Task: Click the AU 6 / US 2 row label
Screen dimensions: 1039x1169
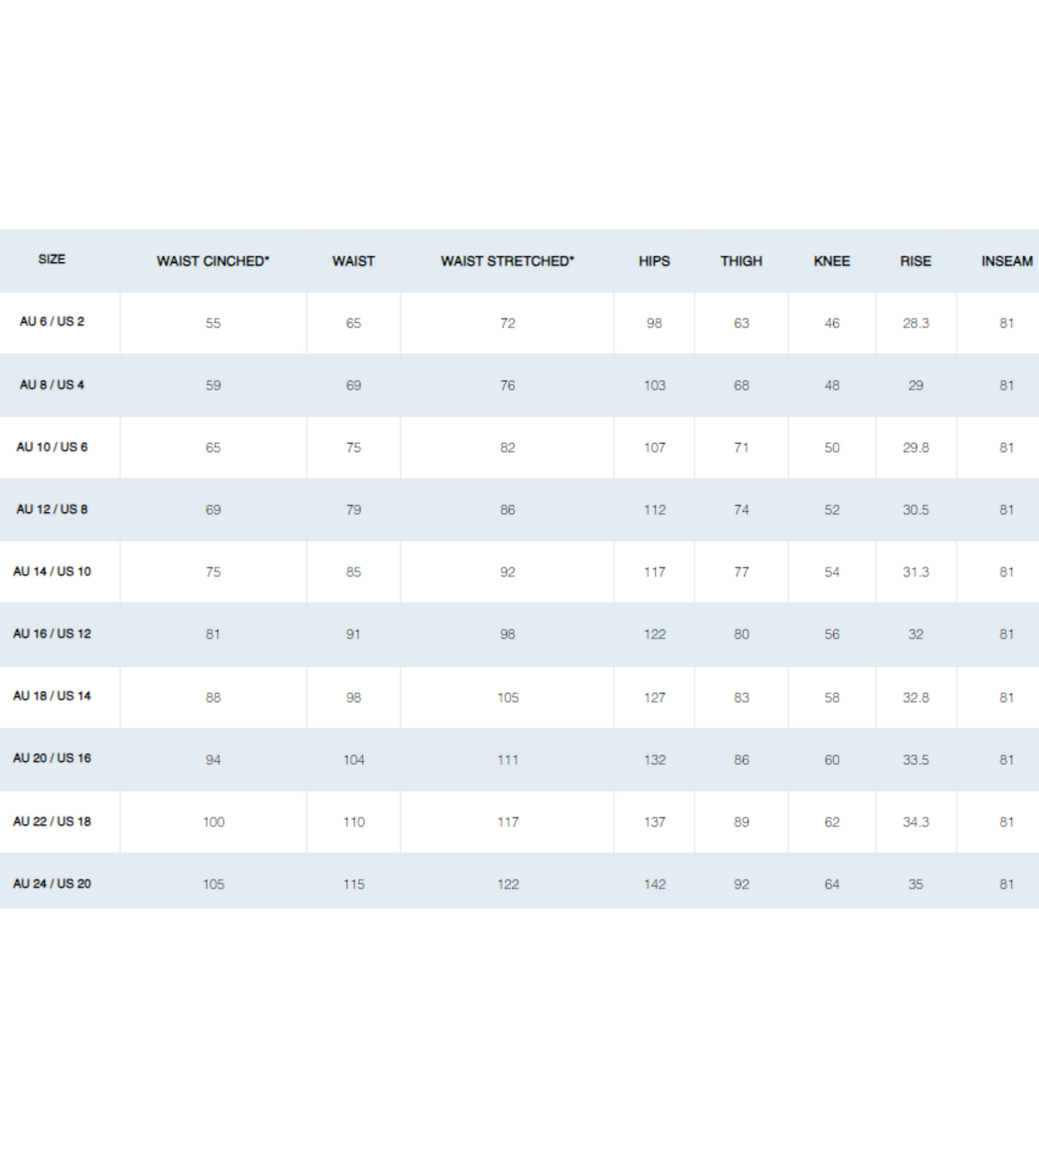Action: (52, 321)
